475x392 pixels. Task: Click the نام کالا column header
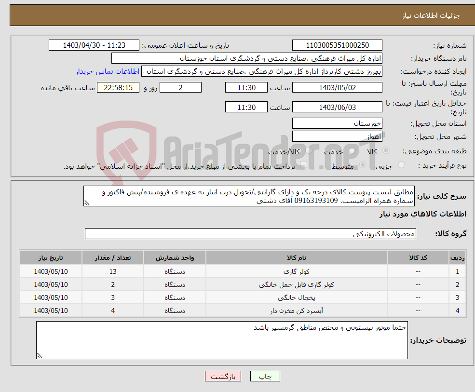click(x=297, y=258)
